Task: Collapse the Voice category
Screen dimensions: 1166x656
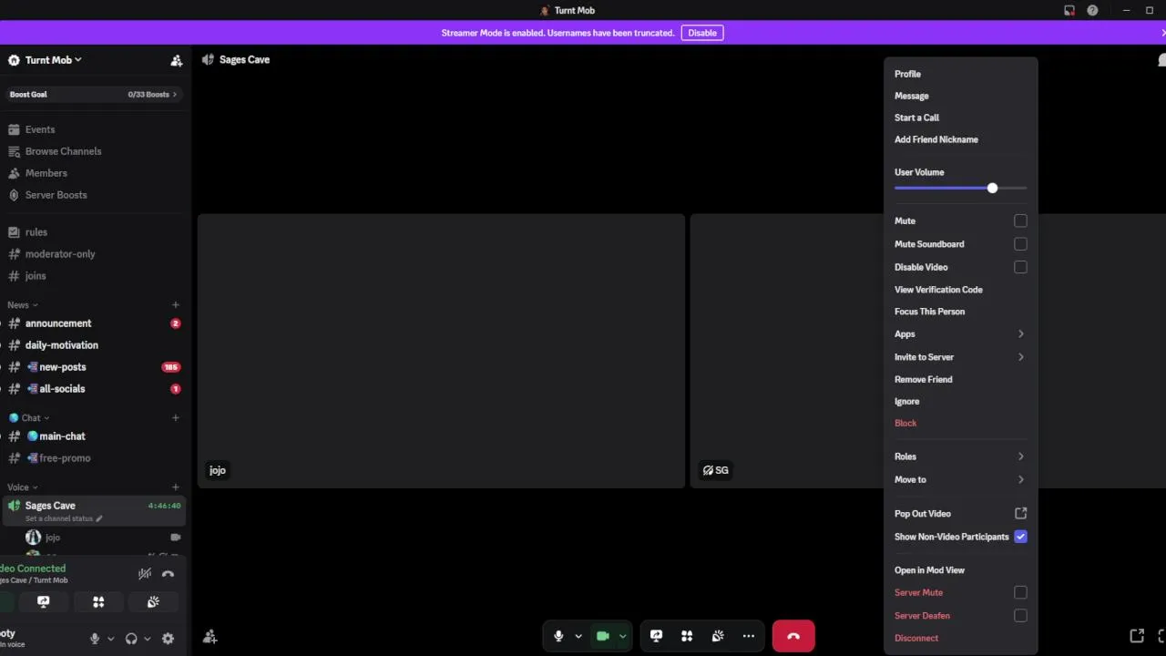Action: click(x=23, y=487)
